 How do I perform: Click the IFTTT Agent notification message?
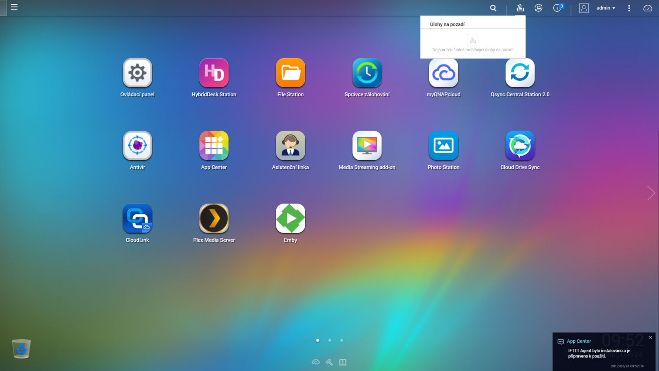point(599,353)
